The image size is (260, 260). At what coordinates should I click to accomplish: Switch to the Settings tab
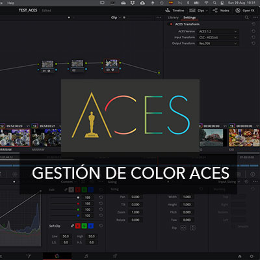[x=189, y=18]
